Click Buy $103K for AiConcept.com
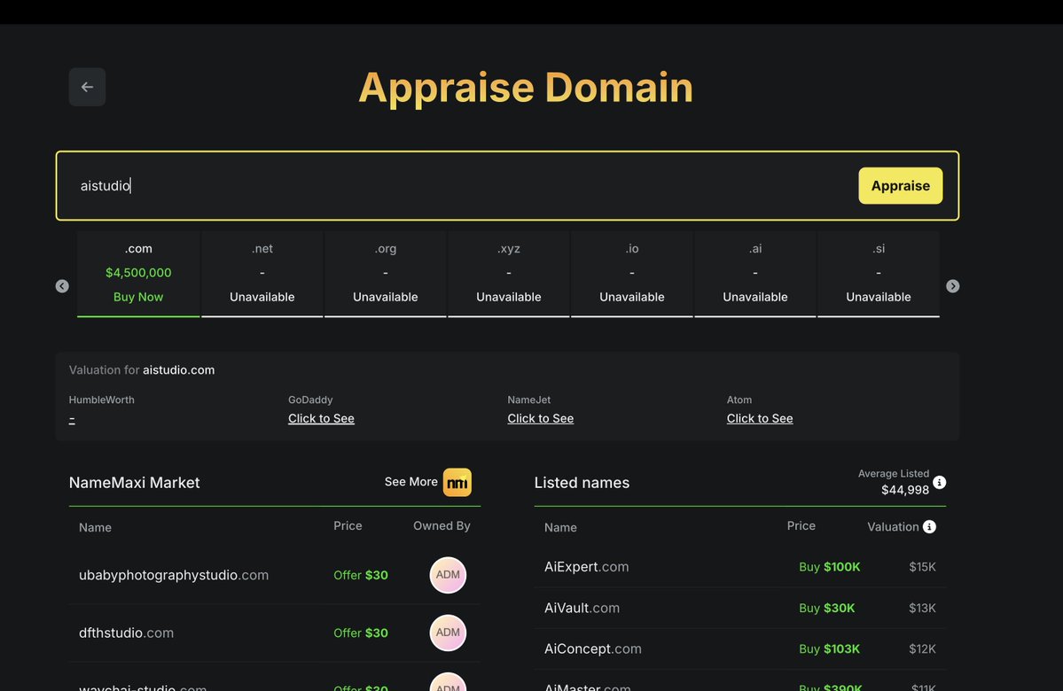 click(x=830, y=649)
